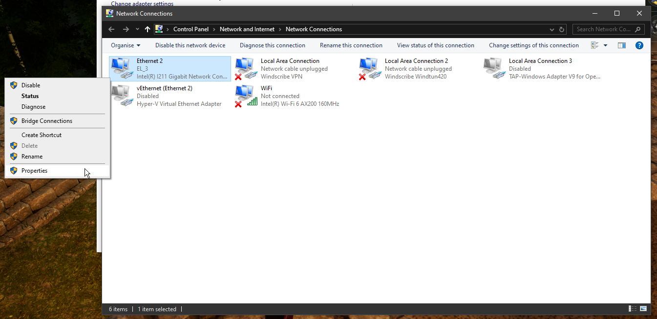Click the '1 item selected' status text
Screen dimensions: 657x319
coord(157,309)
